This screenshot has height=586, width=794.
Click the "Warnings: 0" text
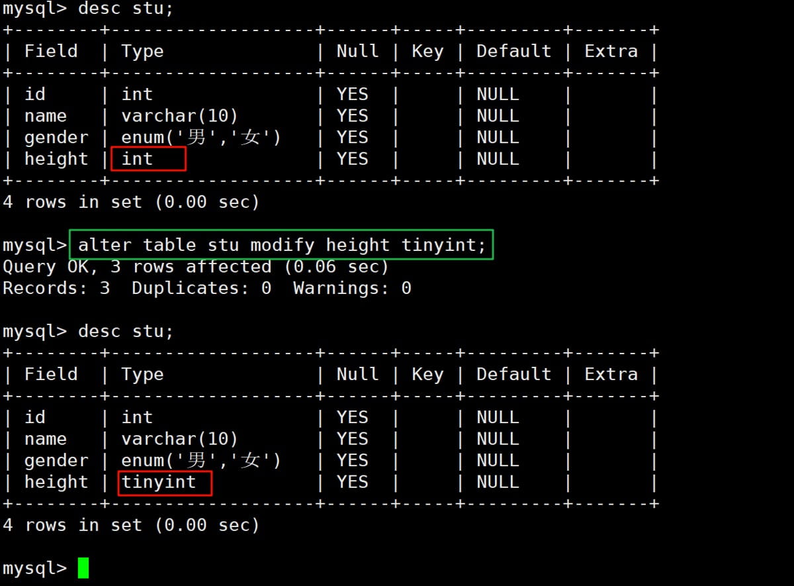tap(352, 288)
